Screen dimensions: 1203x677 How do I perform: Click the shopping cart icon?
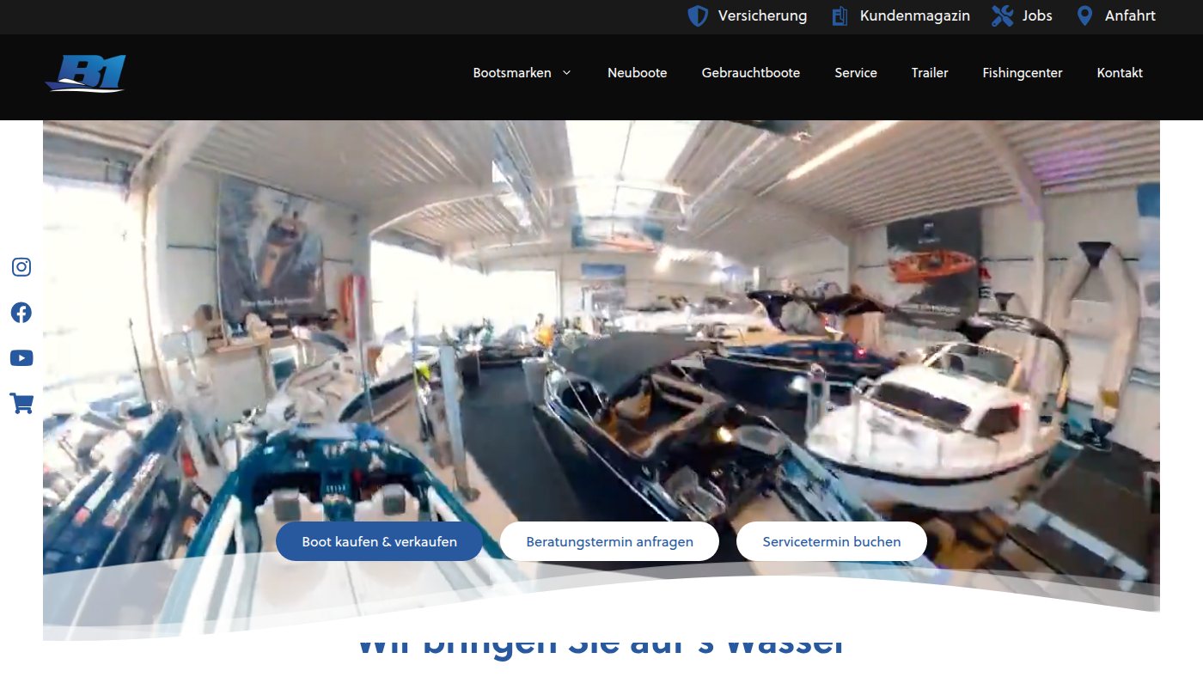[x=21, y=403]
